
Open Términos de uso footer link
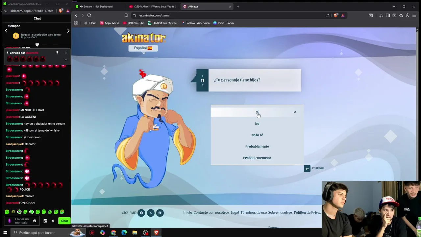point(254,213)
